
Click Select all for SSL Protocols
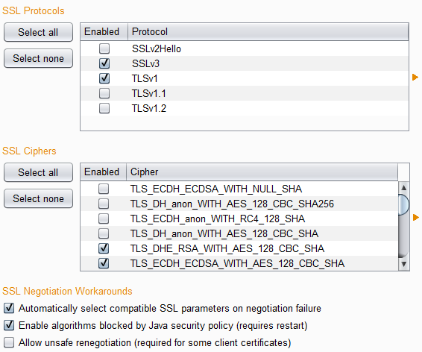(x=38, y=32)
